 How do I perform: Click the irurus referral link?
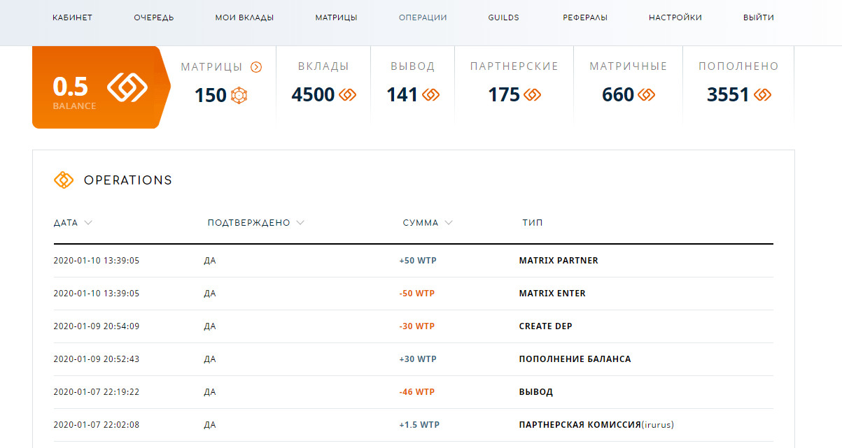(x=658, y=424)
